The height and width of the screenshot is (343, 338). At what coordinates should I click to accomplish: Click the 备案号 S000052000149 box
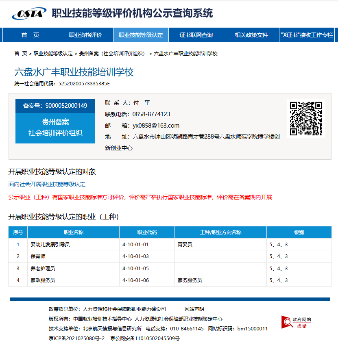(x=55, y=106)
